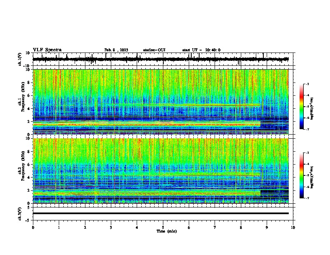The height and width of the screenshot is (255, 330).
Task: Click the 'ch.1(V)' waveform axis label
Action: point(20,59)
